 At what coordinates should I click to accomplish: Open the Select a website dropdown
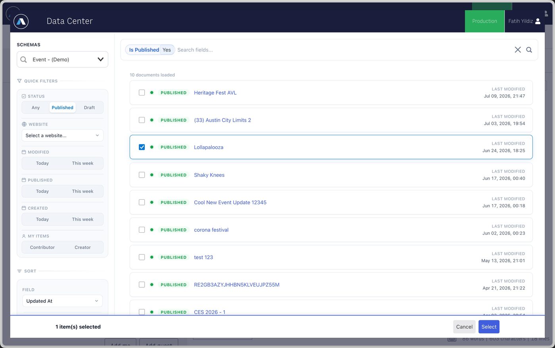coord(62,136)
